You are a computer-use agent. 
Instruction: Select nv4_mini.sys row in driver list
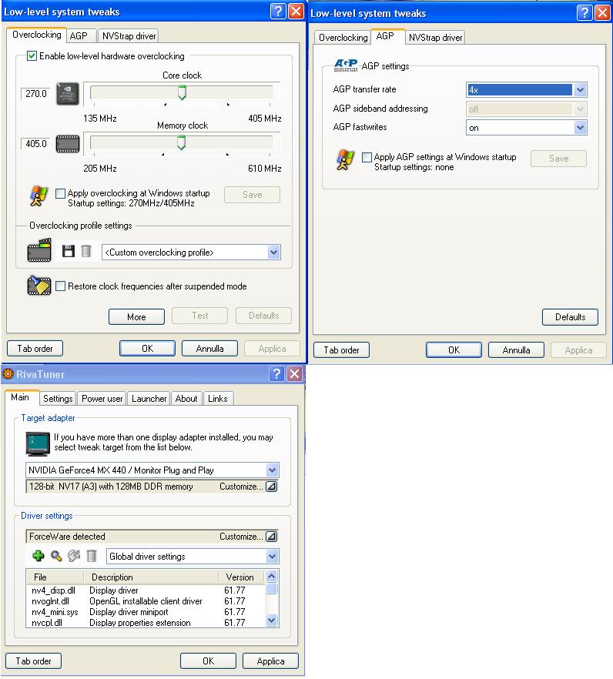(146, 612)
